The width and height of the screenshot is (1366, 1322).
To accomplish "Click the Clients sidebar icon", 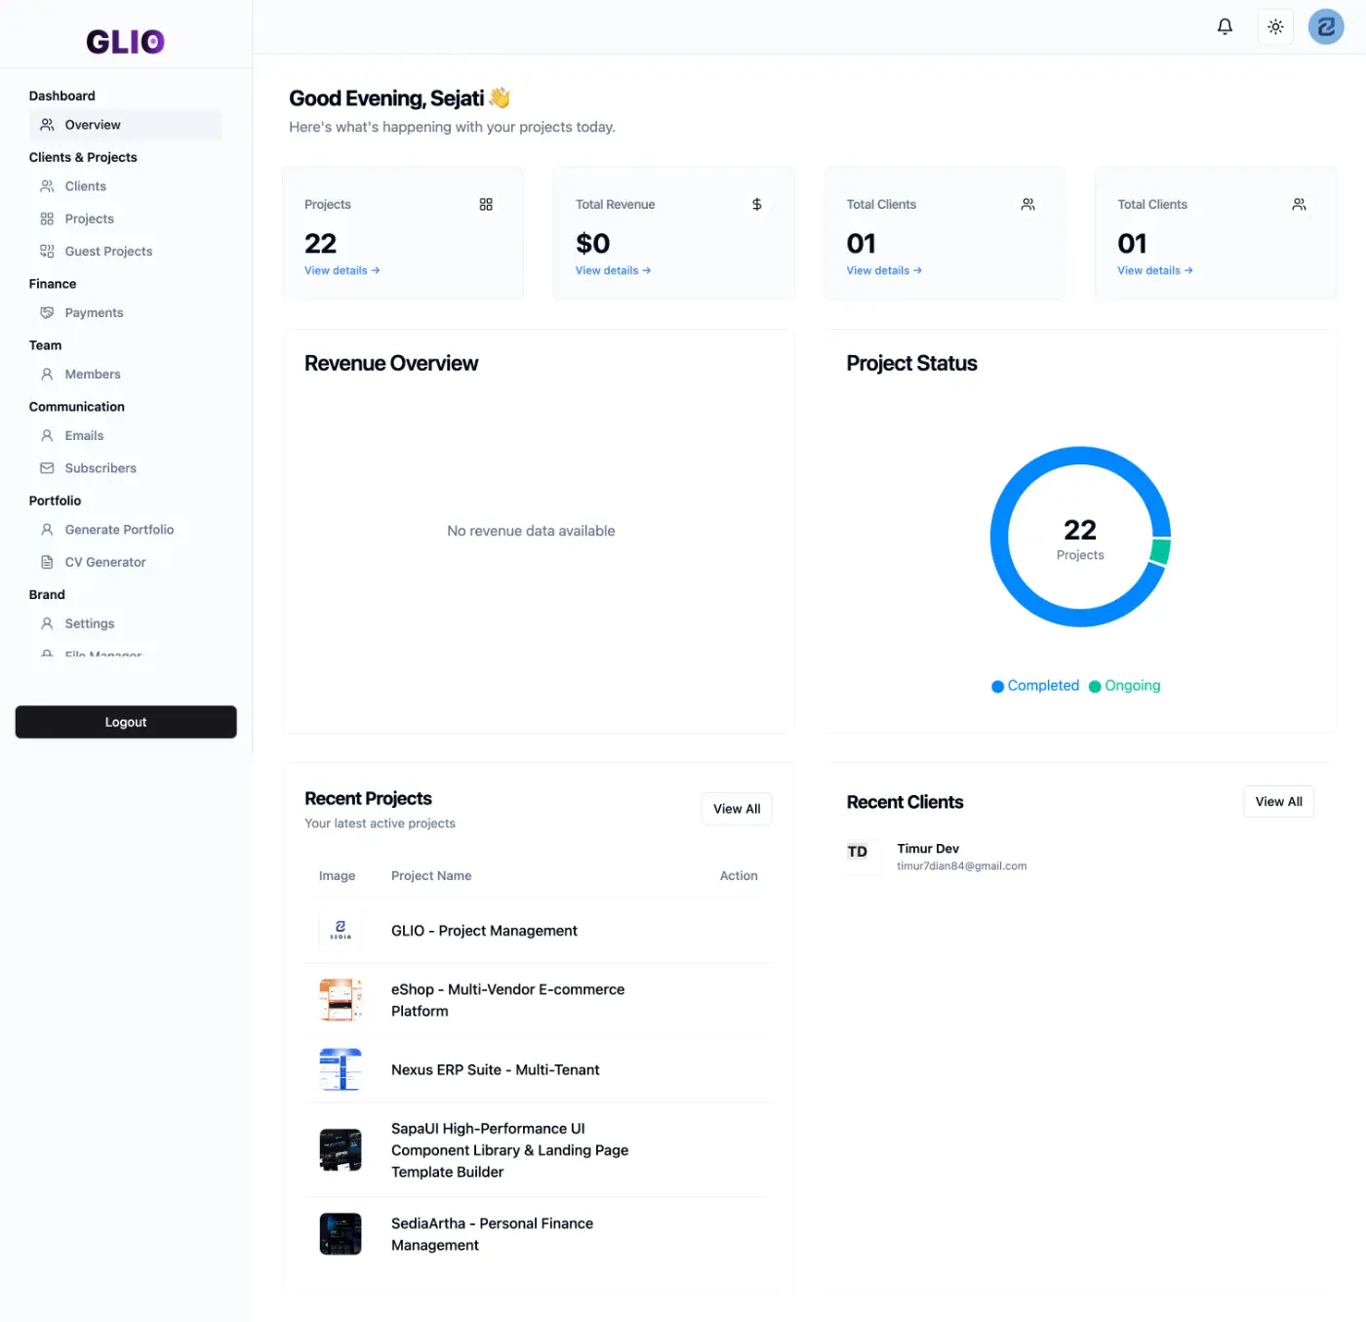I will 47,186.
